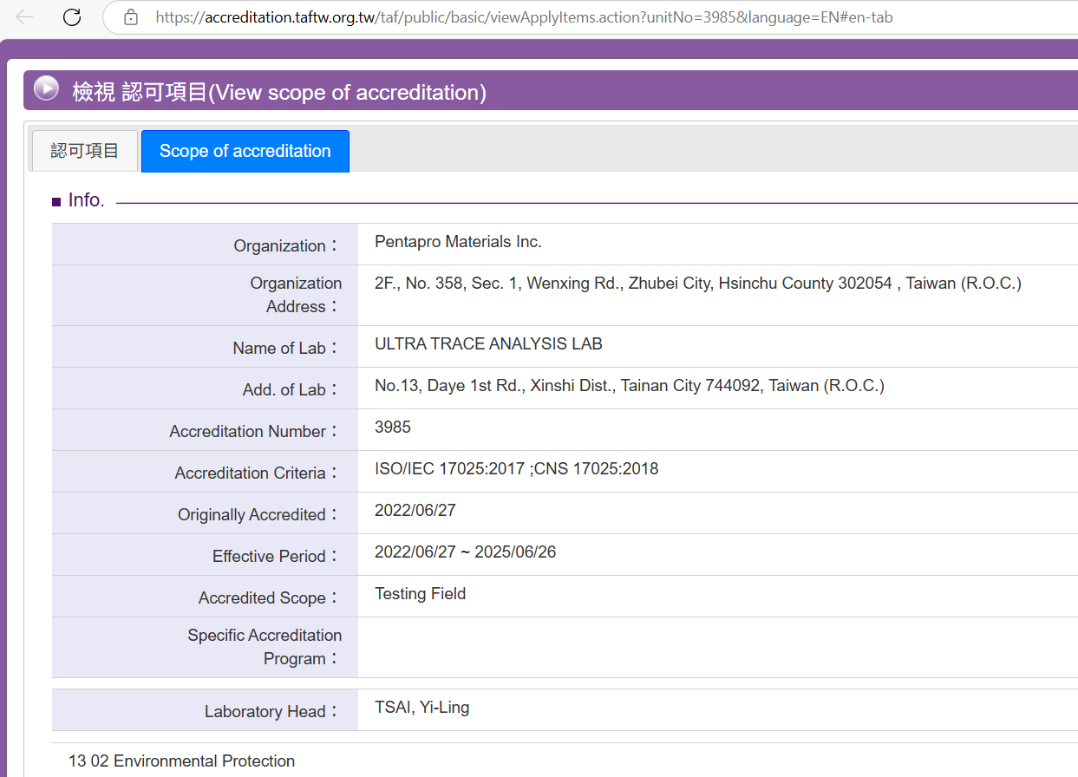This screenshot has width=1078, height=777.
Task: Click the Wenxing Rd. organization address value
Action: coord(698,284)
